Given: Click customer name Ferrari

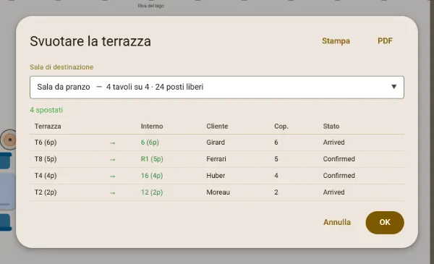Looking at the screenshot, I should point(216,159).
